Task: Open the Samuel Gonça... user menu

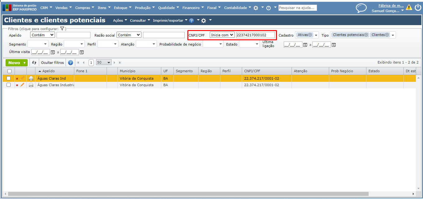Action: 388,11
